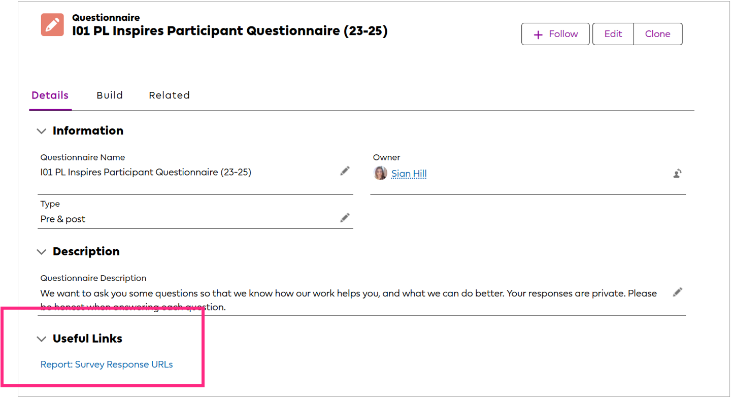Image resolution: width=733 pixels, height=400 pixels.
Task: Open the Related tab
Action: 169,95
